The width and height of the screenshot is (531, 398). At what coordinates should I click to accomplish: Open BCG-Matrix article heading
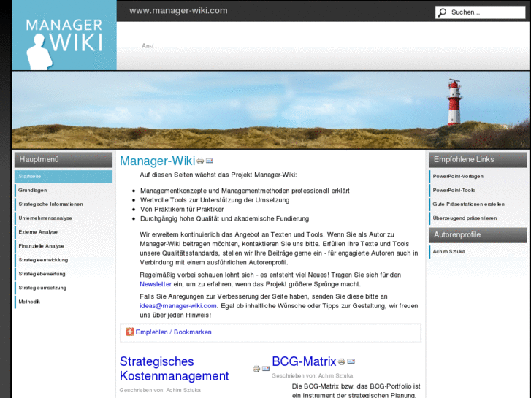tap(304, 361)
